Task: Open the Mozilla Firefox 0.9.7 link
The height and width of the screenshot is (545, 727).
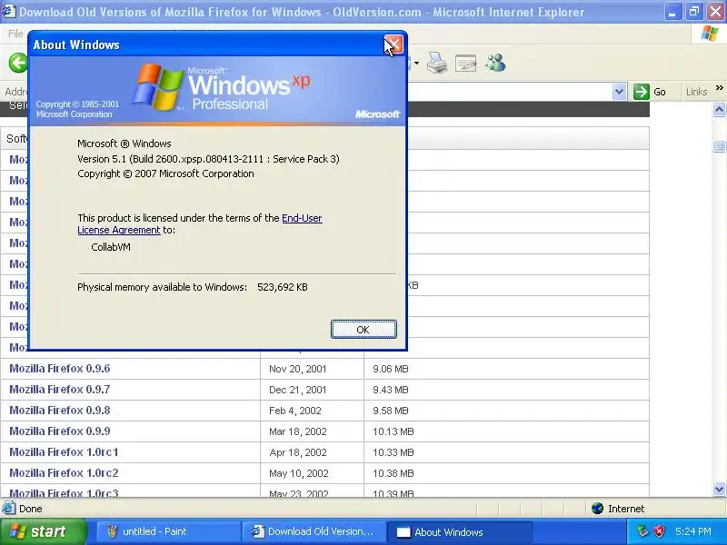Action: click(60, 390)
